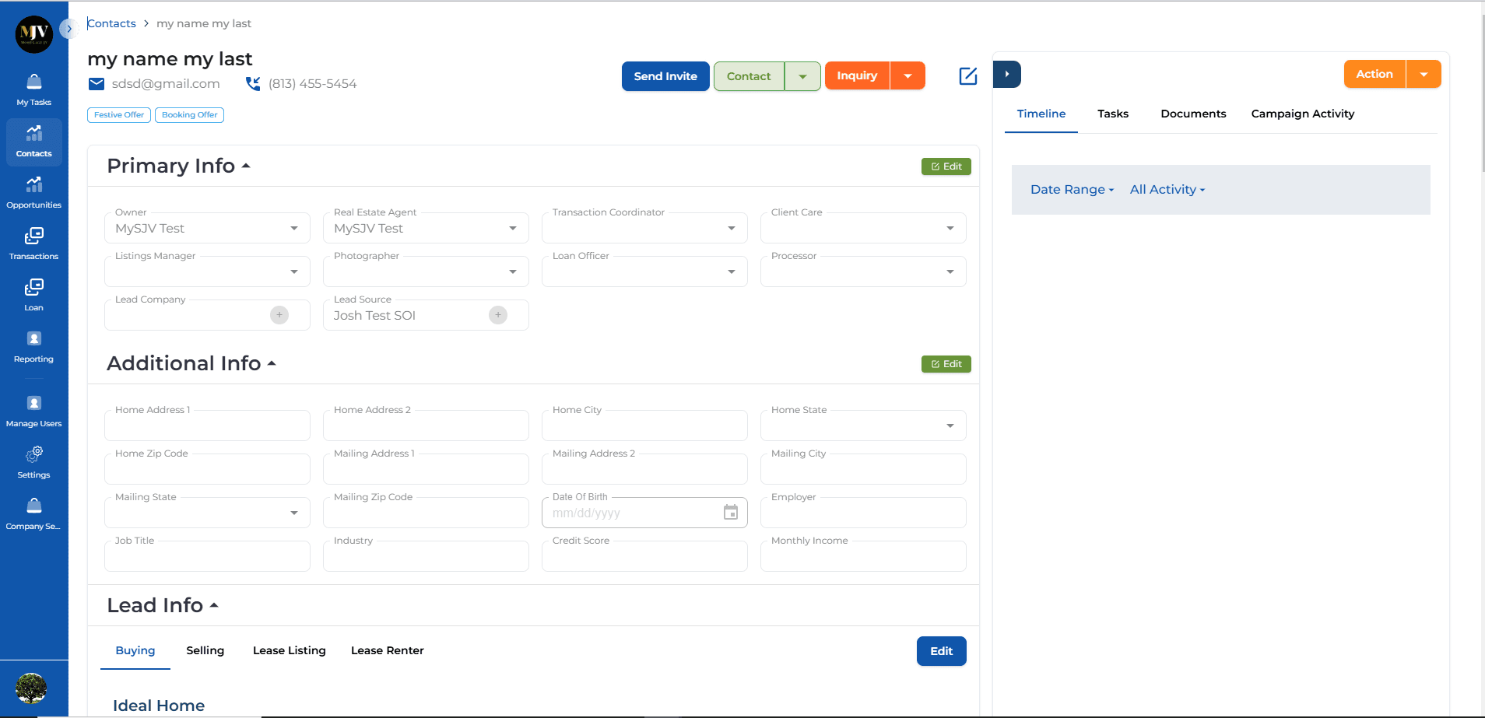
Task: Switch to the Tasks tab
Action: [x=1113, y=114]
